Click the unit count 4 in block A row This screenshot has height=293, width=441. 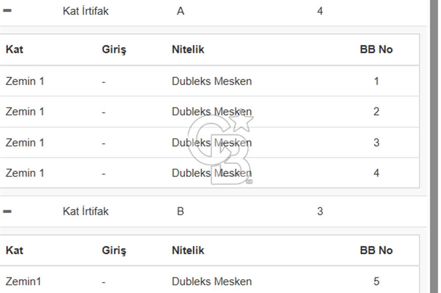[320, 11]
